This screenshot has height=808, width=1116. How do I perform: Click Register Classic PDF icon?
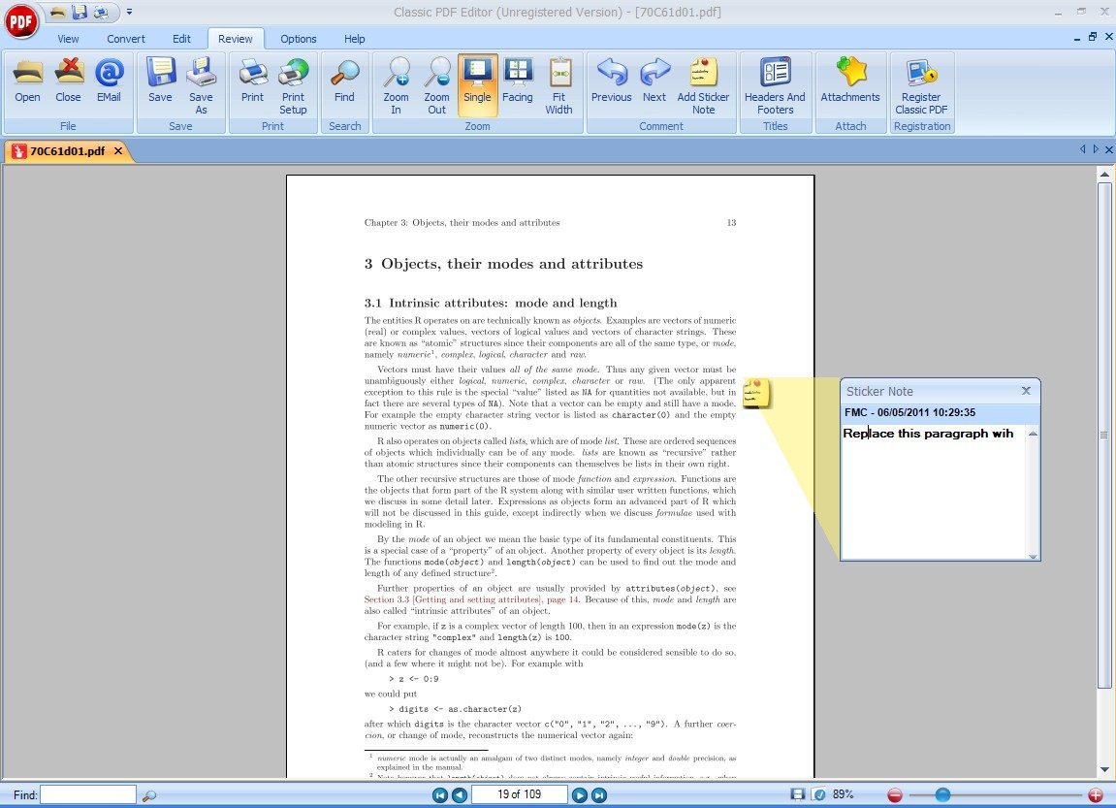[922, 85]
